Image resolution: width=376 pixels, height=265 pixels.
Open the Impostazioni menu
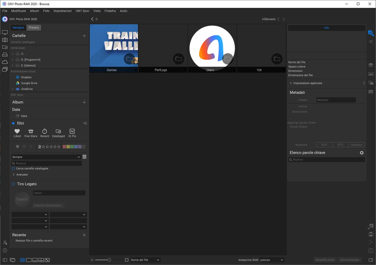tap(62, 11)
